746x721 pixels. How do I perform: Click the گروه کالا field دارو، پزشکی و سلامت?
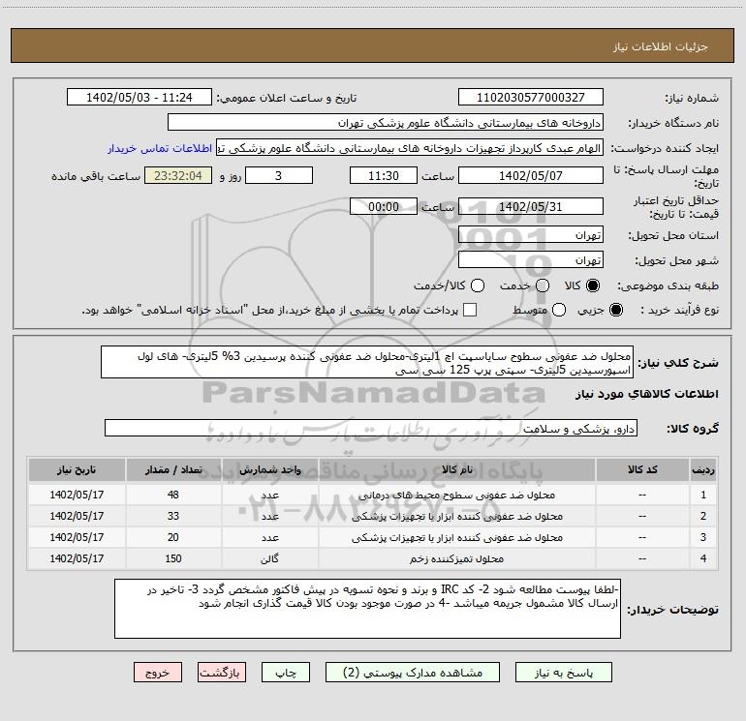371,428
